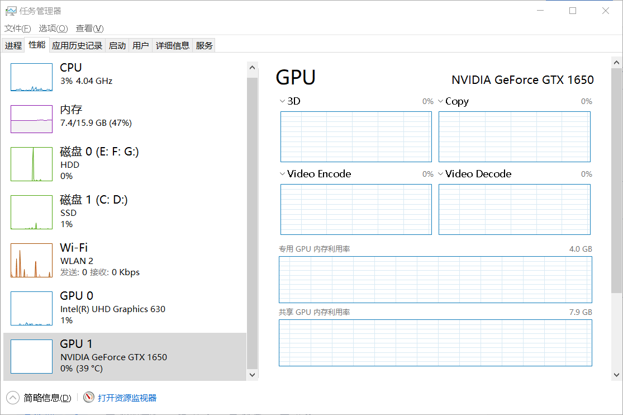Click the '磁盘 1 (C: D:)' label
The height and width of the screenshot is (415, 623).
tap(94, 200)
